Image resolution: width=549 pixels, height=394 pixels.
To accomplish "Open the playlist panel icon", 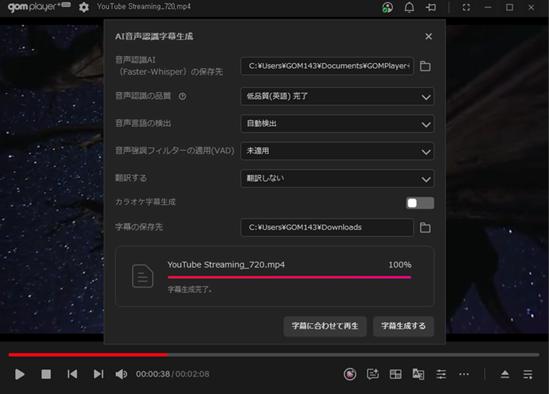I will pyautogui.click(x=527, y=374).
